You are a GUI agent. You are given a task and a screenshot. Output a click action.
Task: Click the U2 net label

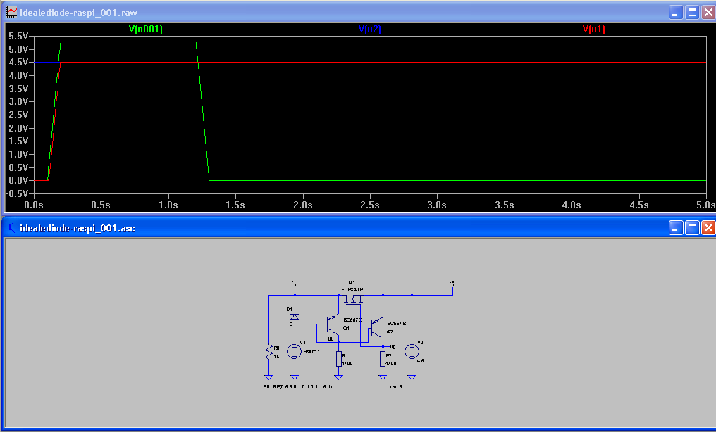[452, 284]
